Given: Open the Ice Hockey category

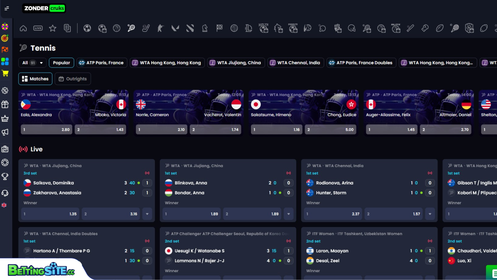Looking at the screenshot, I should point(146,28).
